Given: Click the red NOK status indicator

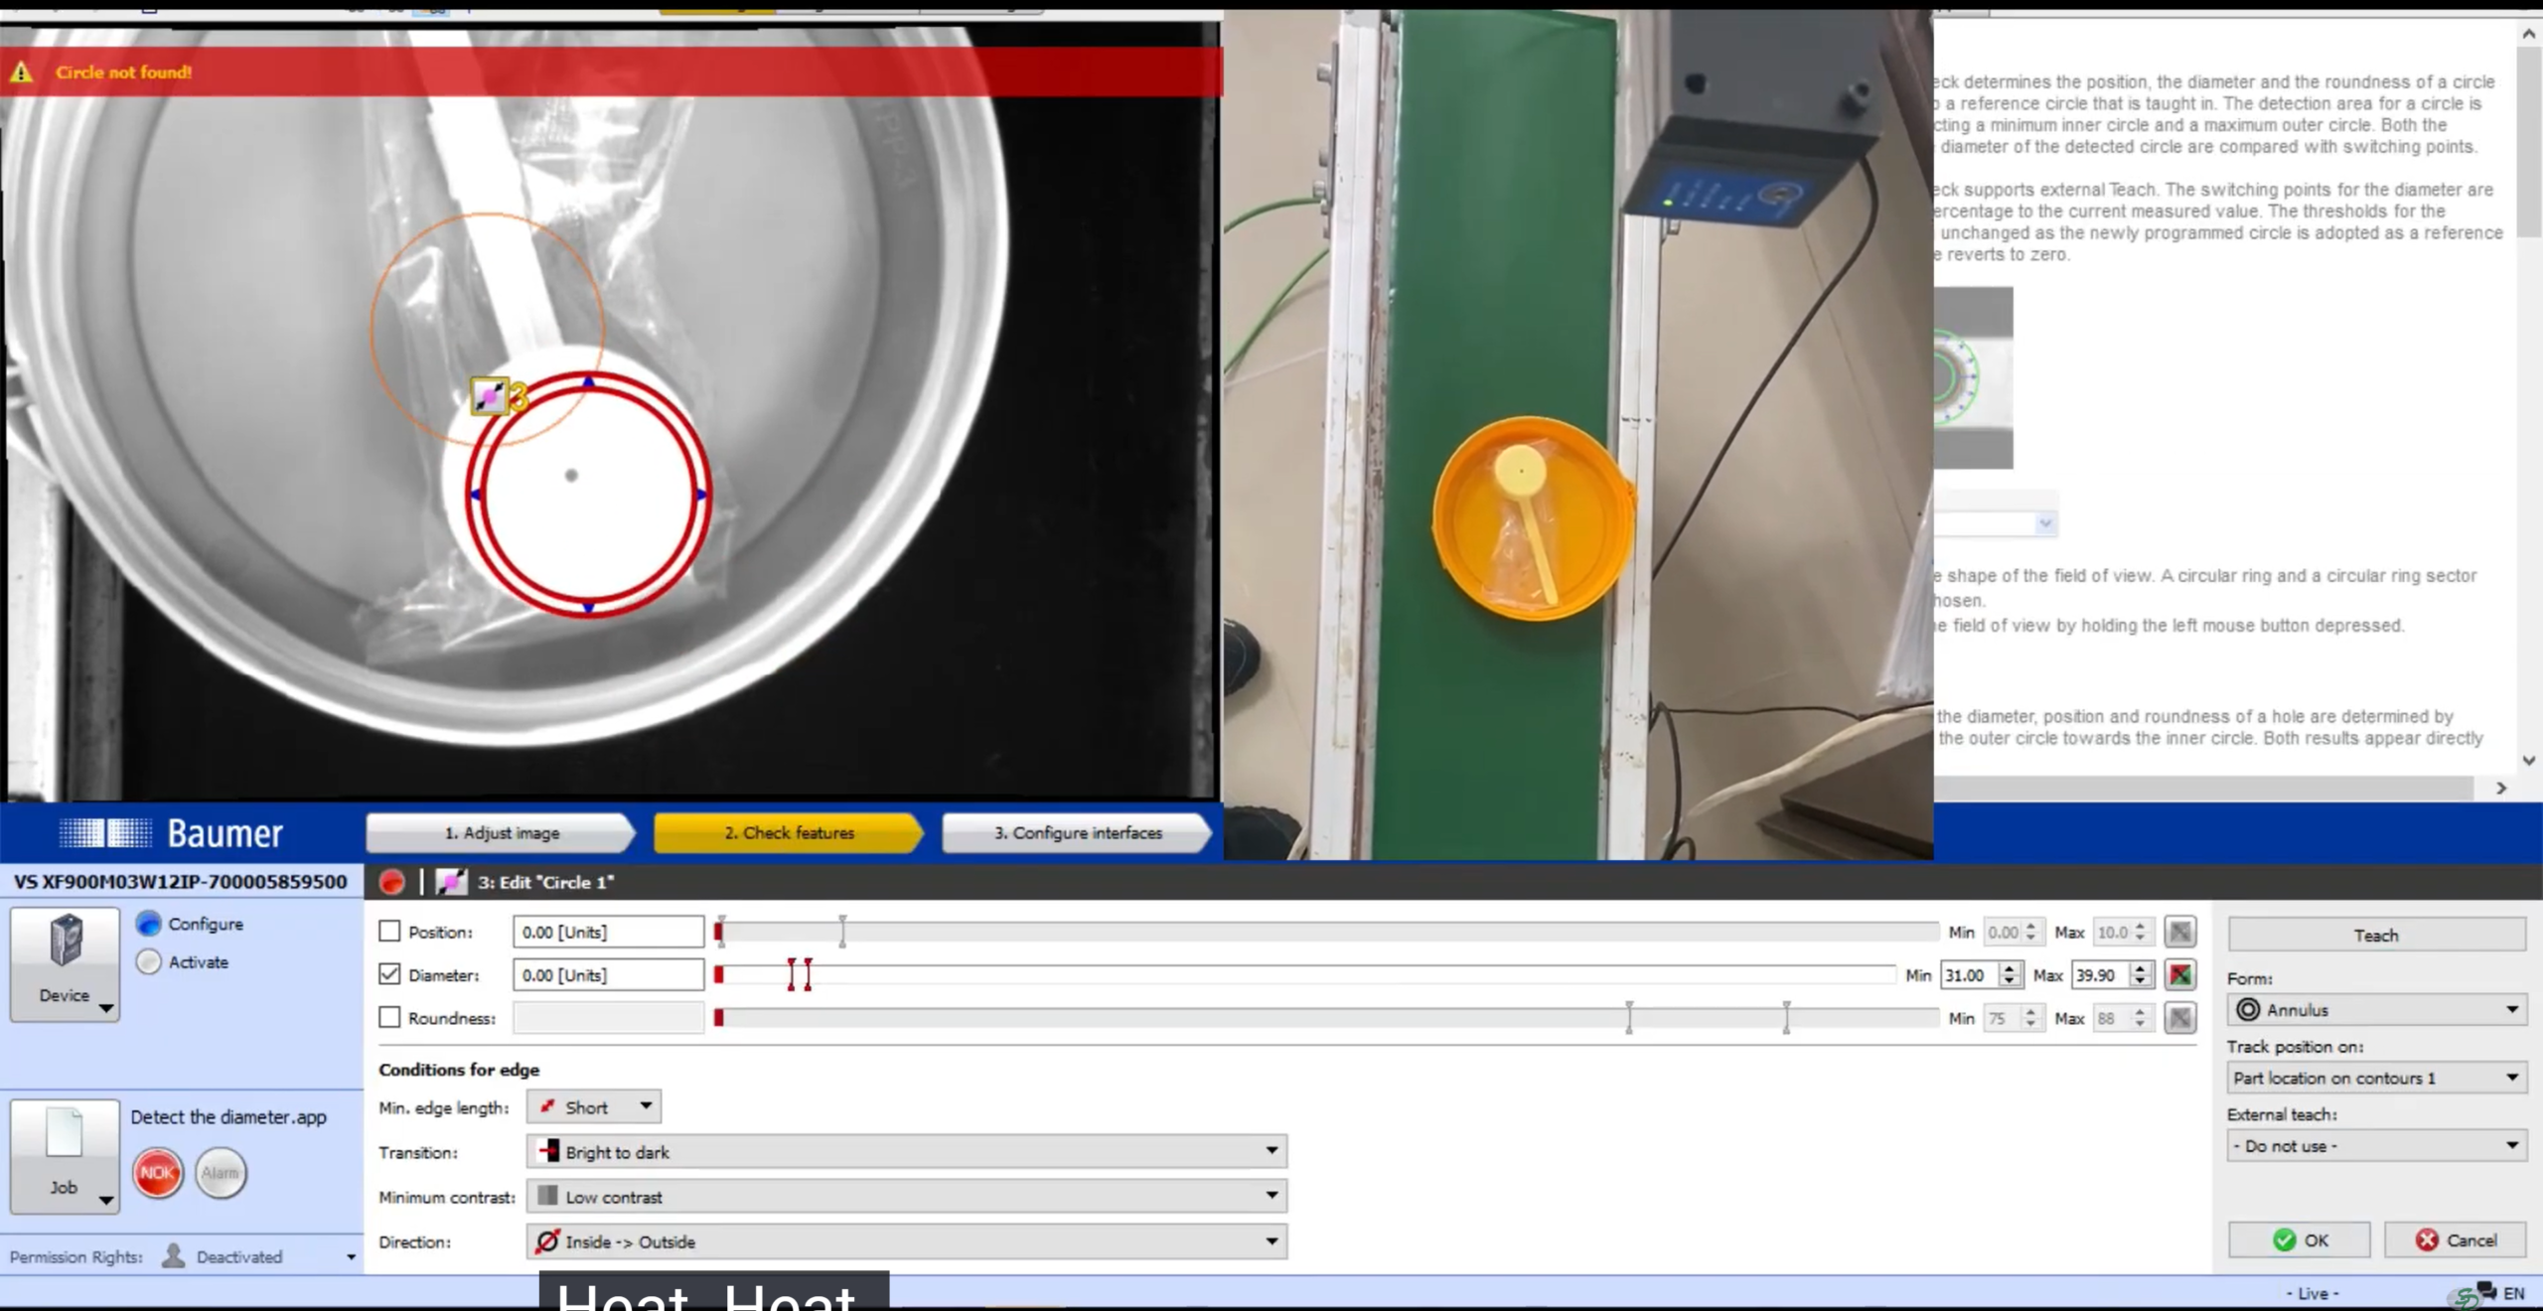Looking at the screenshot, I should point(158,1173).
